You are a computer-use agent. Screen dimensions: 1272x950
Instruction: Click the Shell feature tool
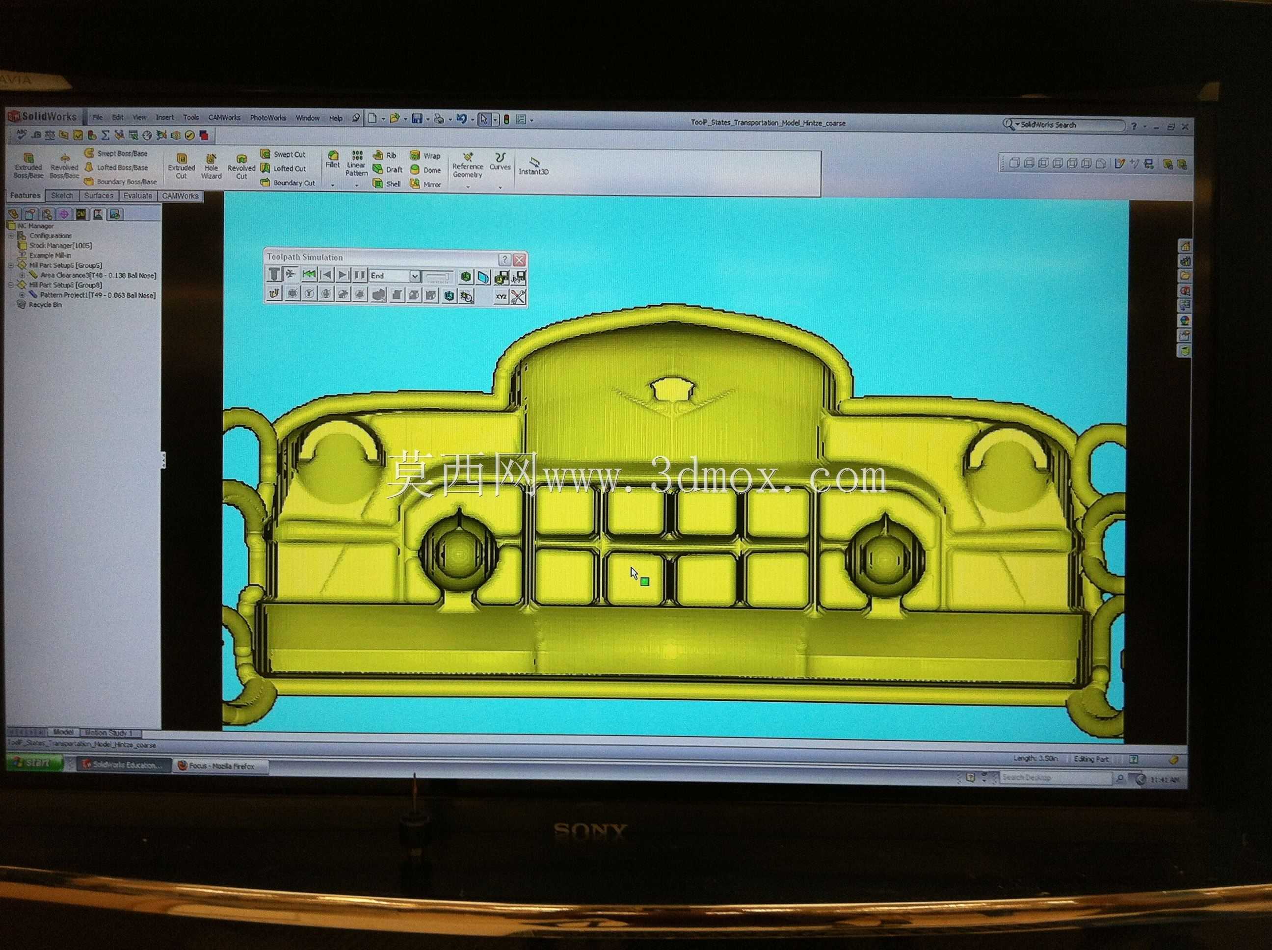[386, 184]
